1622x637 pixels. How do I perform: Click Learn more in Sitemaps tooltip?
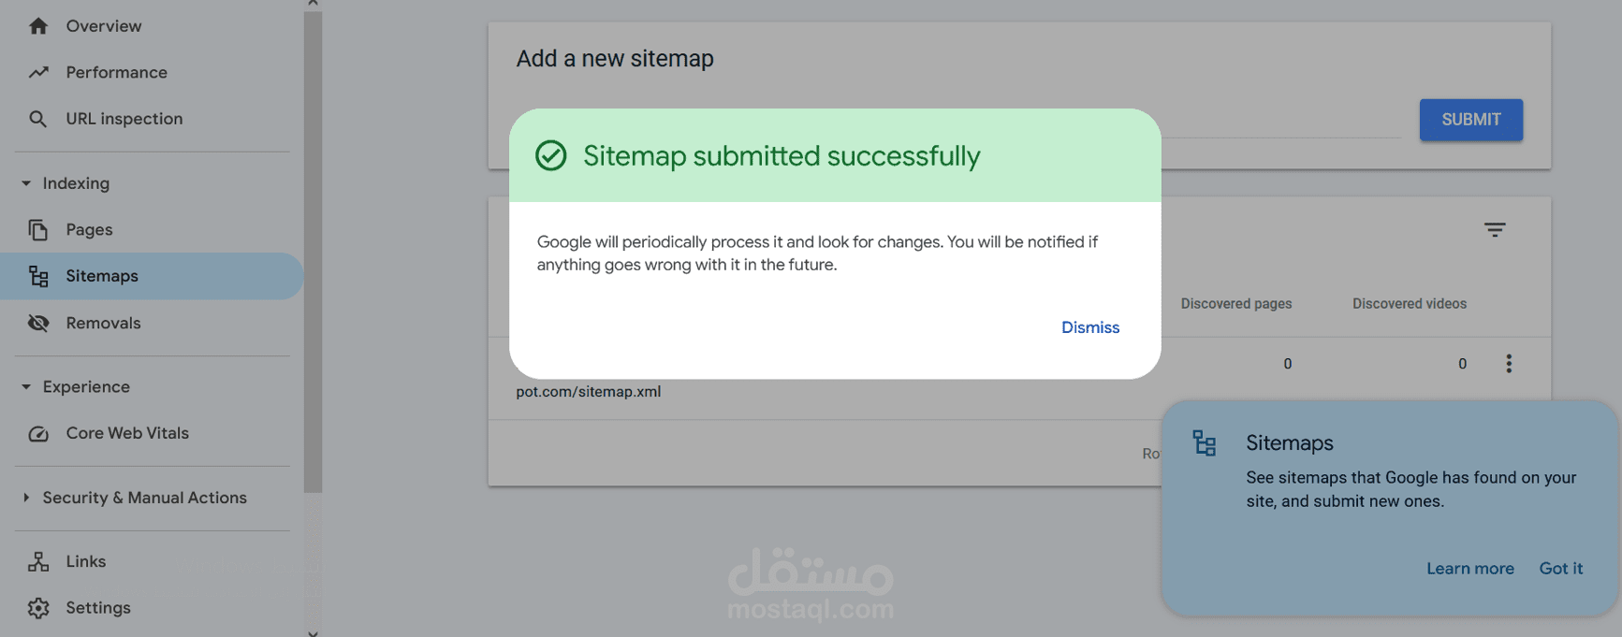tap(1469, 568)
